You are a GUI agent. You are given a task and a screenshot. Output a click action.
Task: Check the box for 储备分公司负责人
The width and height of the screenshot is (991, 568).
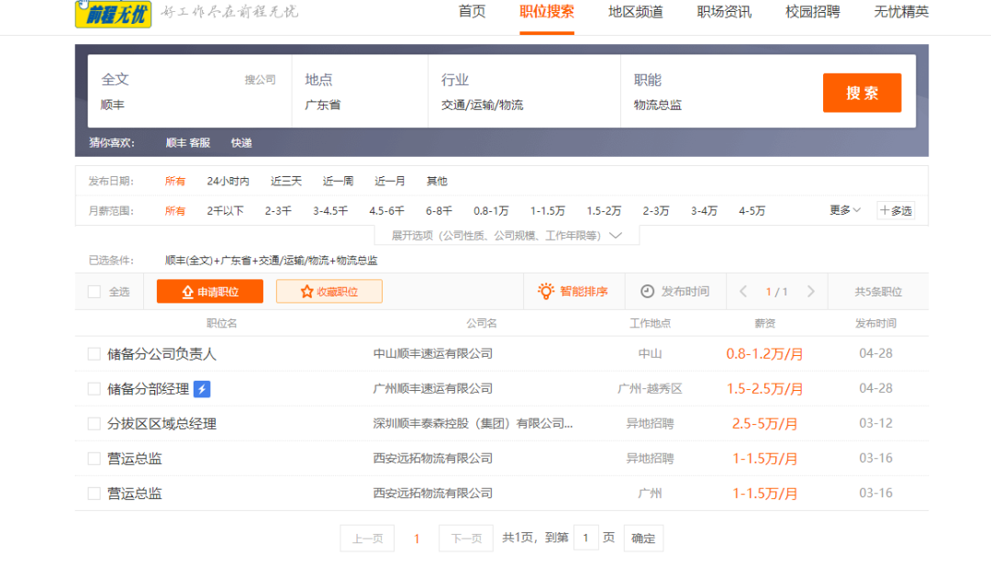point(94,354)
